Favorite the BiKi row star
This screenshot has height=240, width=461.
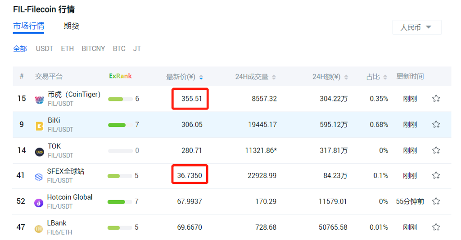(436, 124)
